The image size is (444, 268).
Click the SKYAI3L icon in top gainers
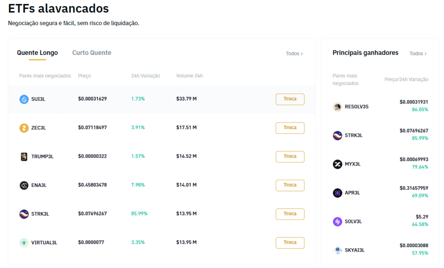point(337,250)
